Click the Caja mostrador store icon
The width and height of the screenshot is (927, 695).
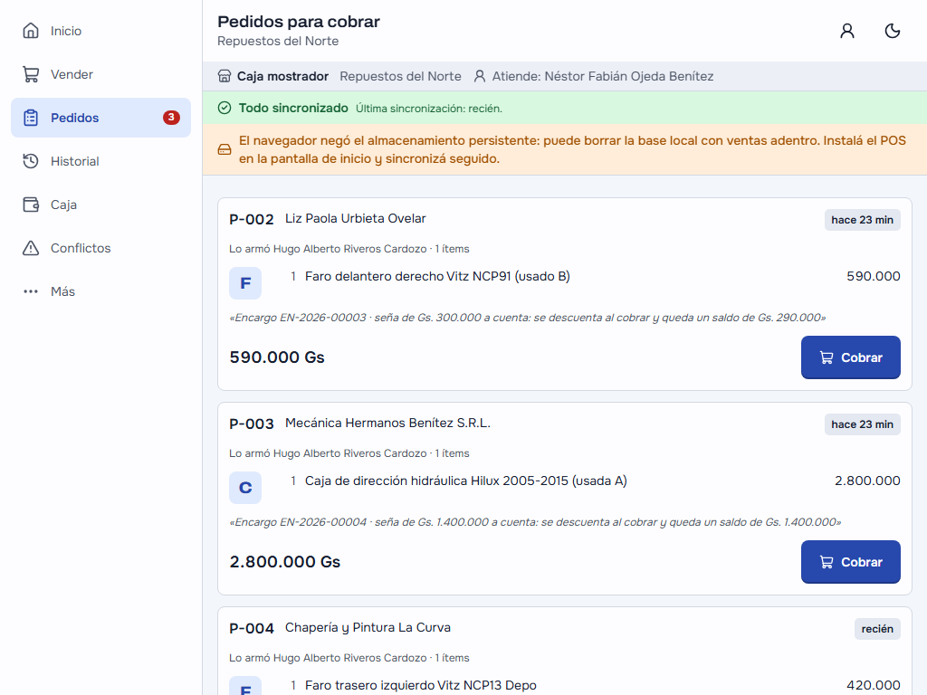coord(225,76)
